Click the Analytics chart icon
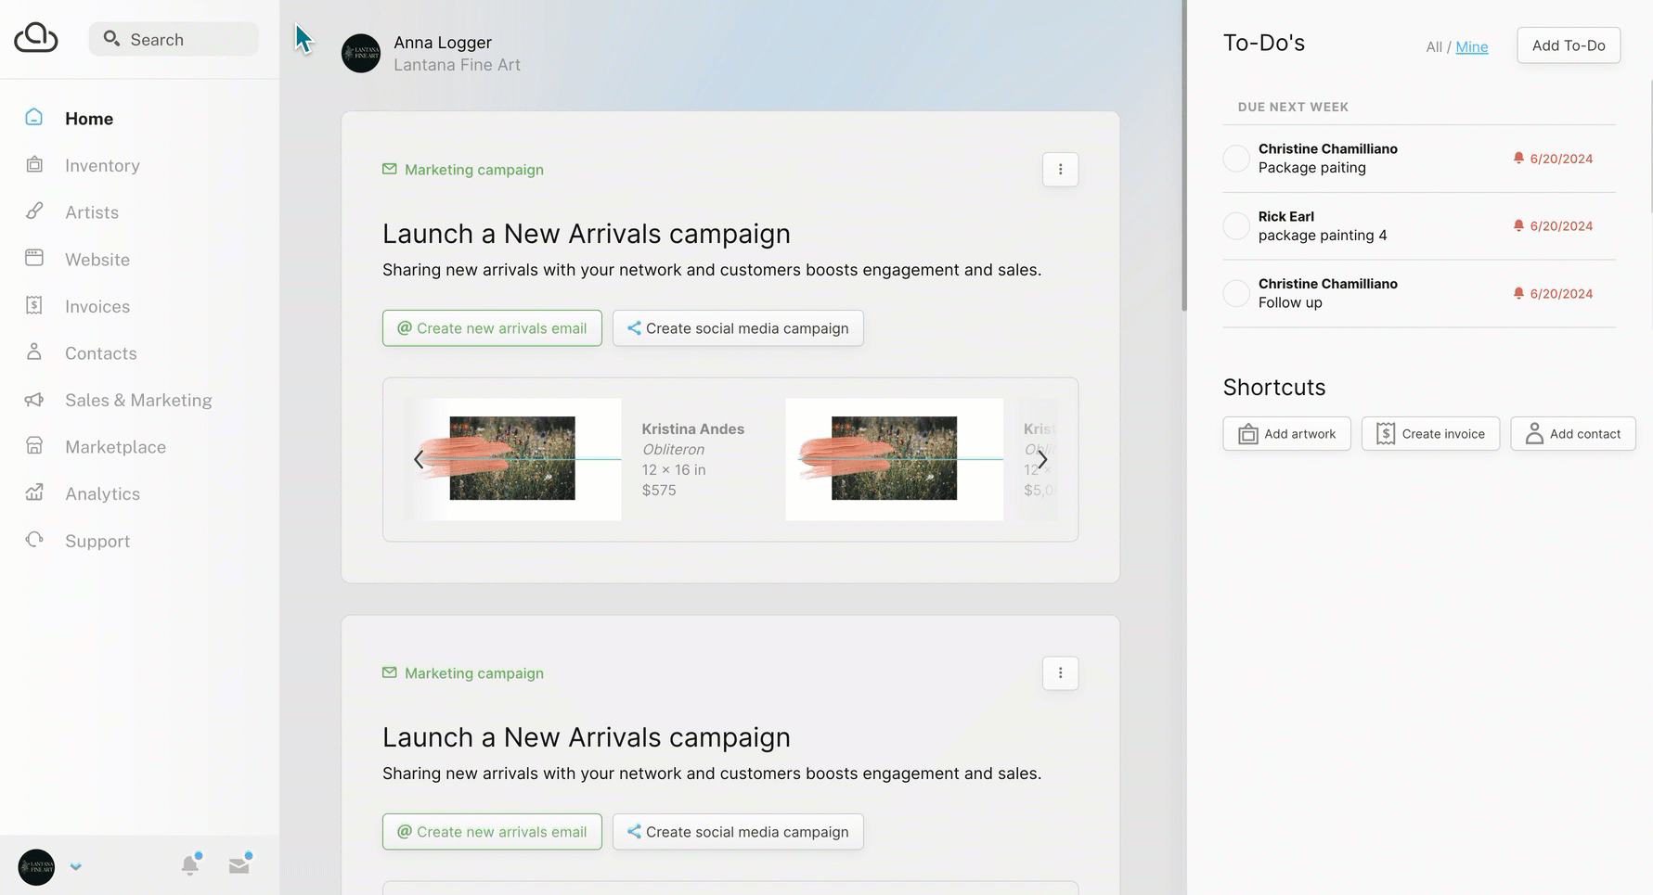Screen dimensions: 1653x895 (x=34, y=492)
